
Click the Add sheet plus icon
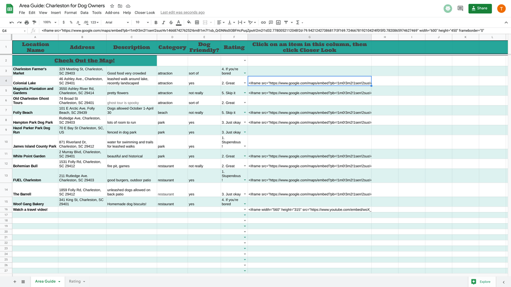[x=14, y=281]
